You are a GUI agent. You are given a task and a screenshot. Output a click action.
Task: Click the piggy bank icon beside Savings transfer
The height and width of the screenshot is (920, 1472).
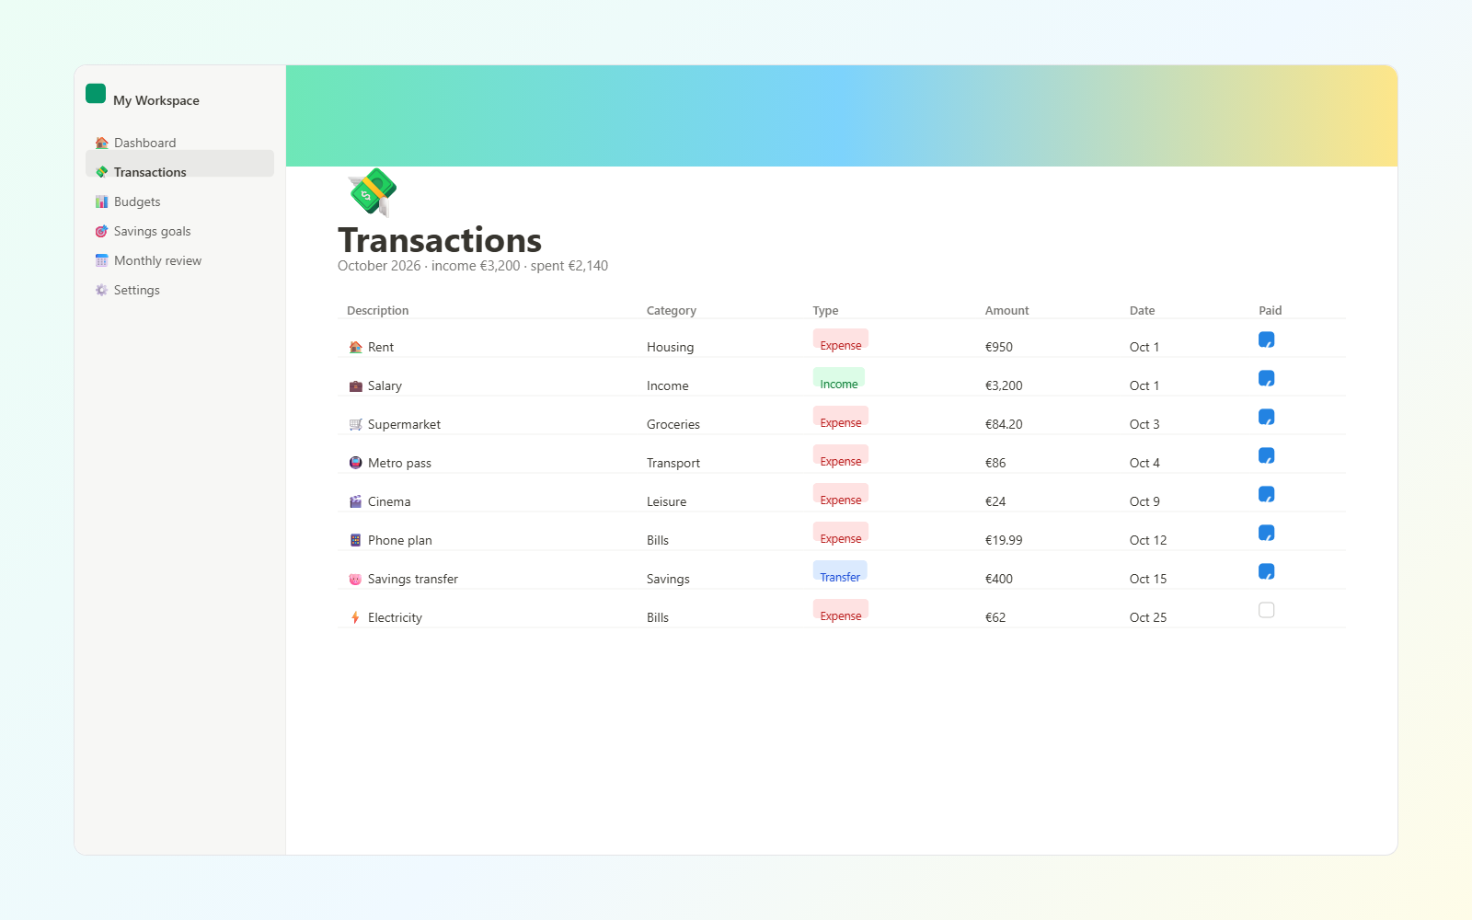355,579
